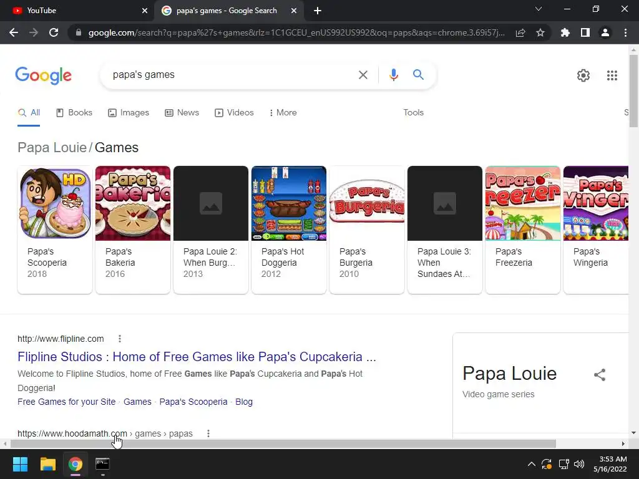
Task: Click the browser forward arrow
Action: [34, 32]
